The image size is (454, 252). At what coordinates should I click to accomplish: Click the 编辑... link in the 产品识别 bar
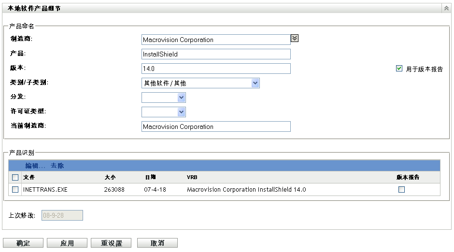(x=35, y=166)
